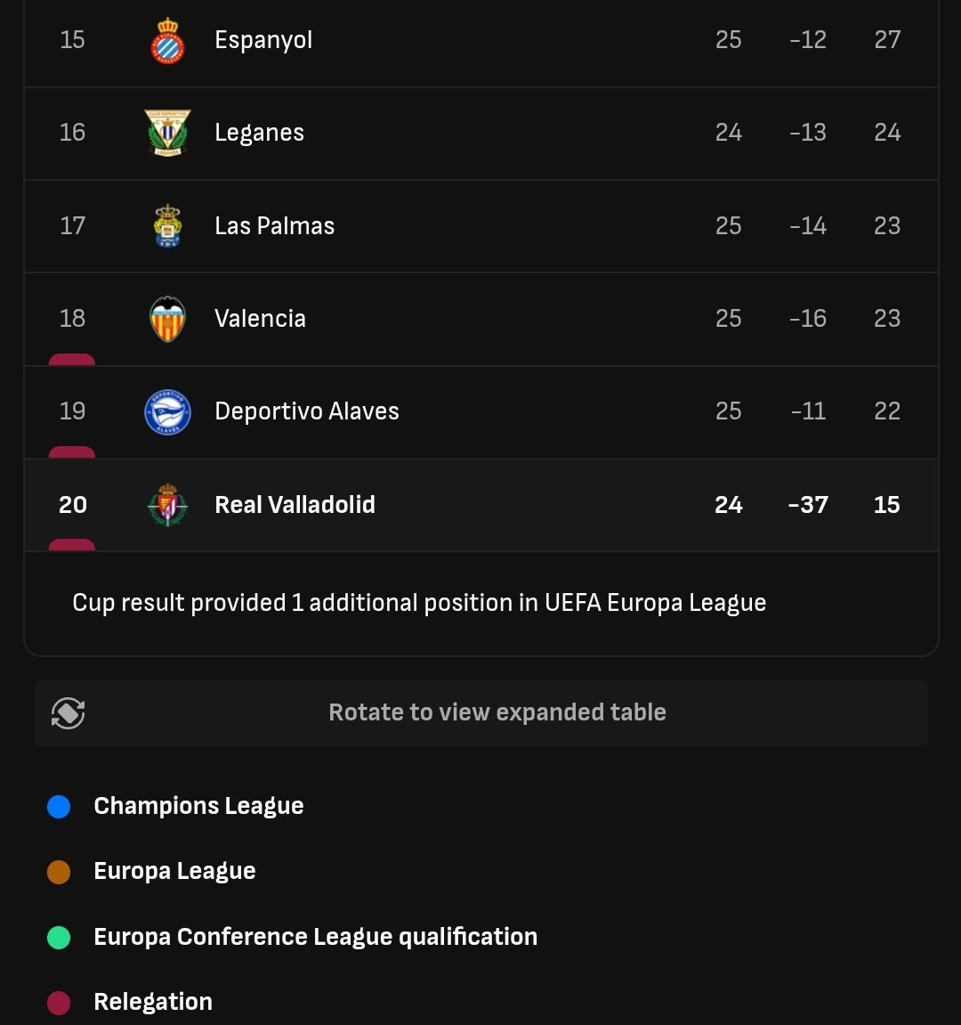The width and height of the screenshot is (961, 1025).
Task: Select the Las Palmas team name
Action: 274,225
